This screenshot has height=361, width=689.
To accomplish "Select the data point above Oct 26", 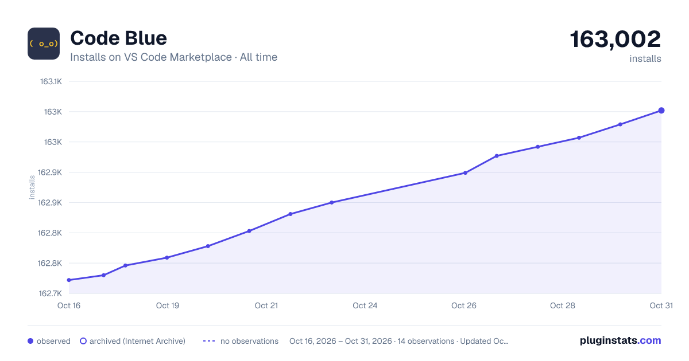I will (x=465, y=172).
